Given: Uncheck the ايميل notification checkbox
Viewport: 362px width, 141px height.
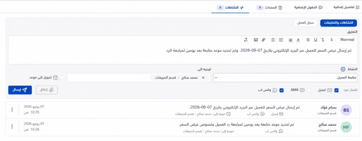Looking at the screenshot, I should tap(336, 90).
